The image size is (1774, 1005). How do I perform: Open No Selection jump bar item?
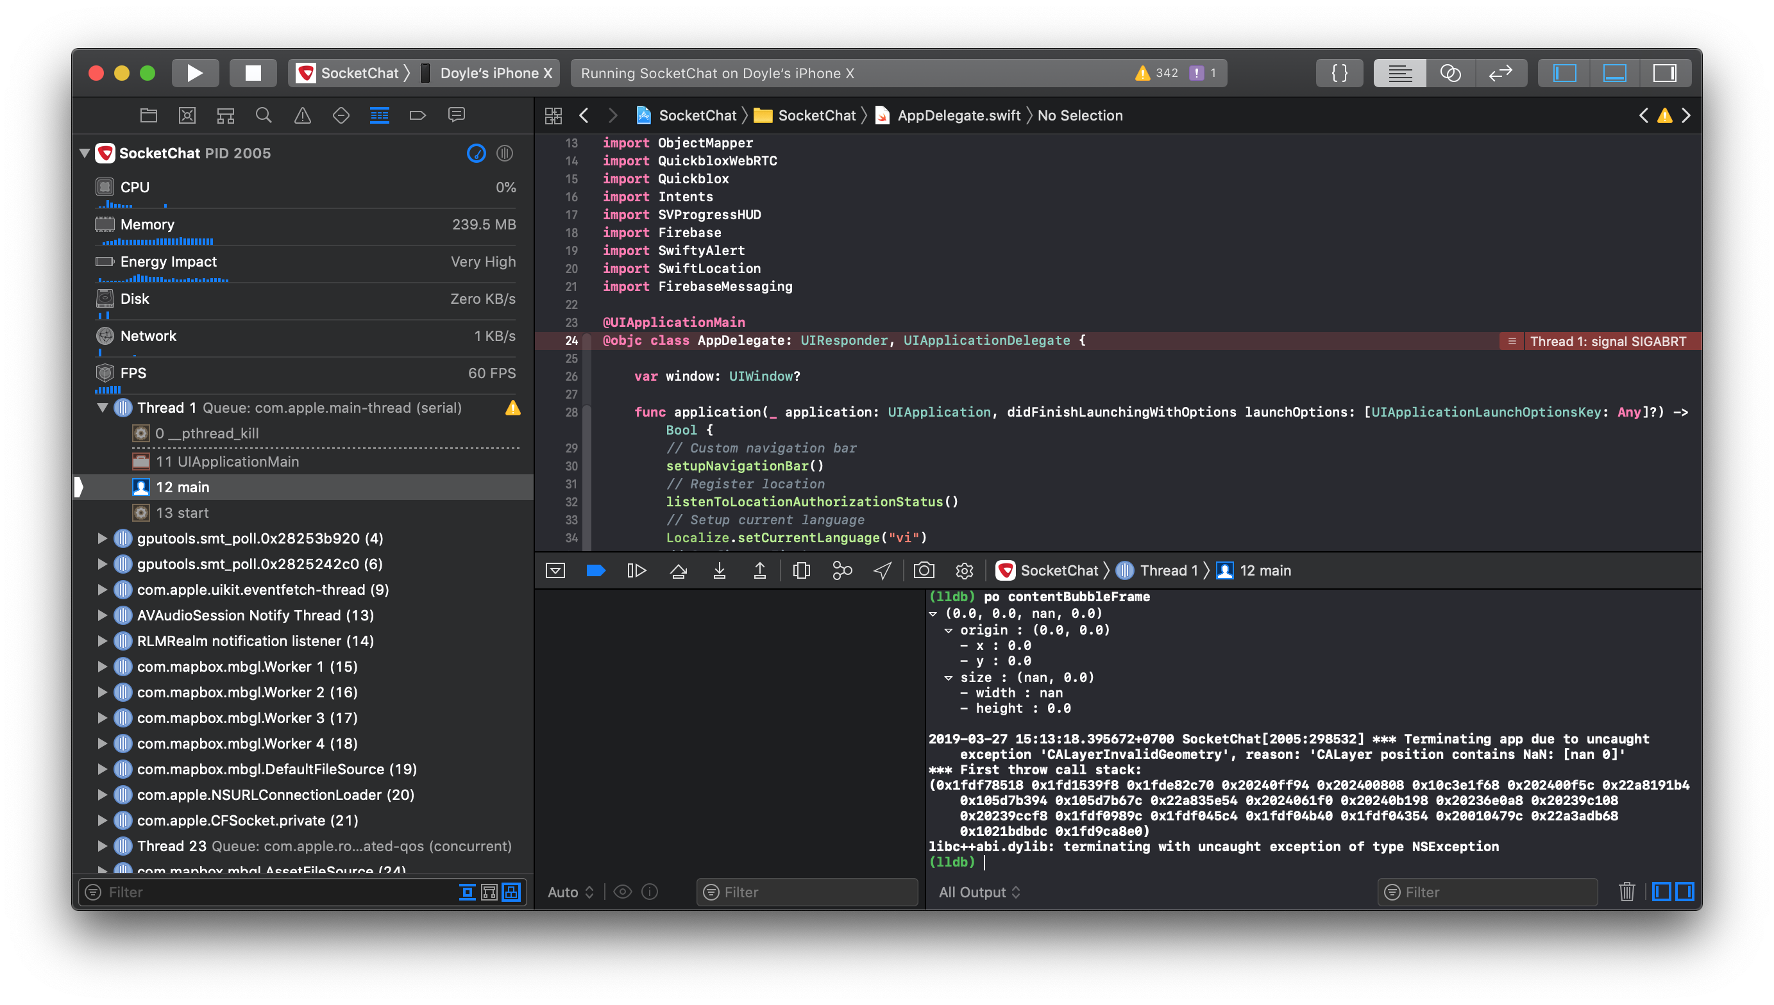pos(1079,115)
